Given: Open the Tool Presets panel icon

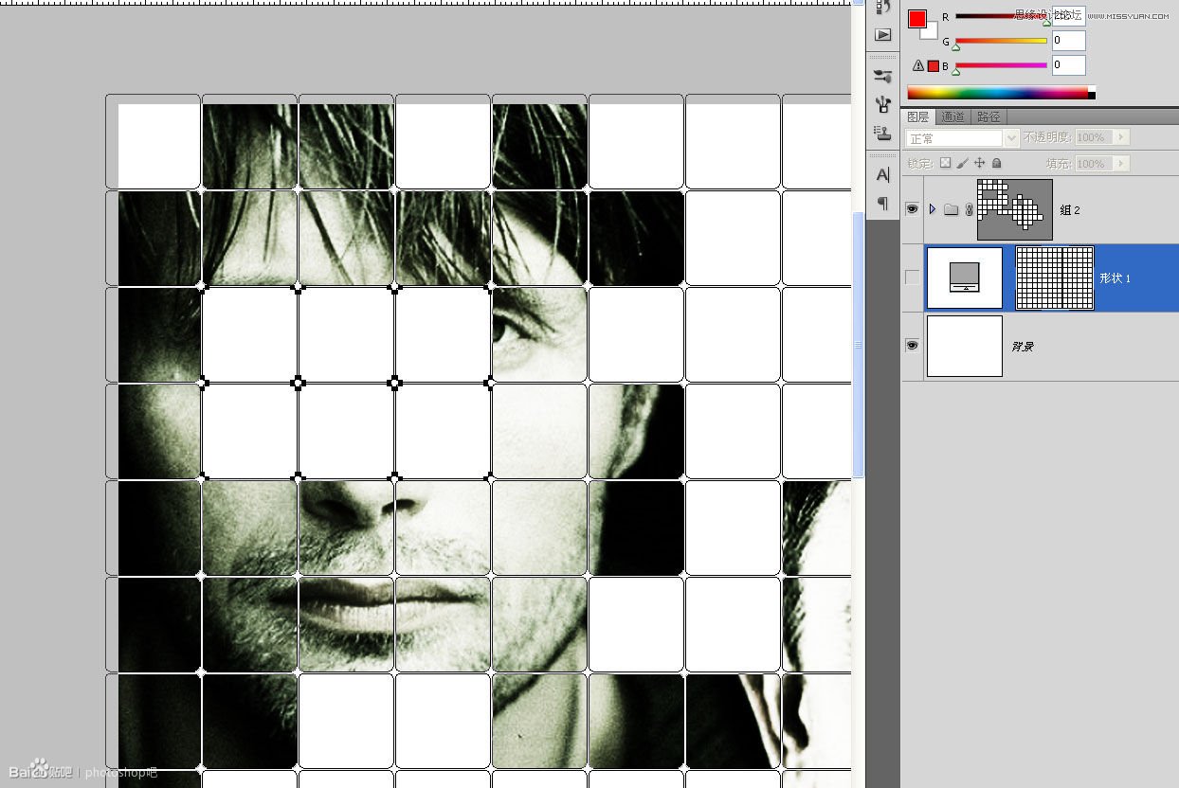Looking at the screenshot, I should coord(882,104).
